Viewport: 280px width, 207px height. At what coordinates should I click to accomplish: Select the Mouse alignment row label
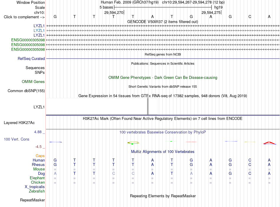coord(39,169)
